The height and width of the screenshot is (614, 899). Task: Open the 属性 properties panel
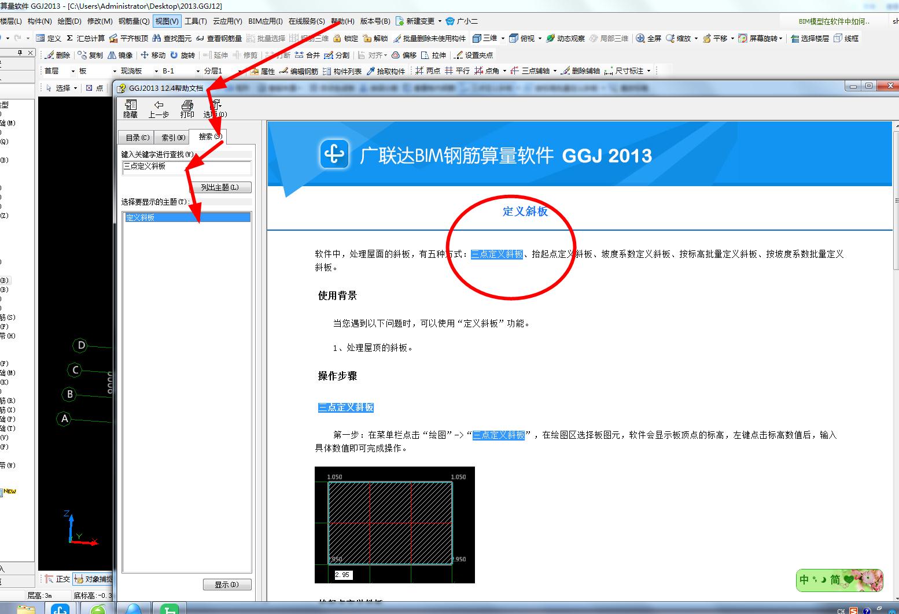pos(263,71)
